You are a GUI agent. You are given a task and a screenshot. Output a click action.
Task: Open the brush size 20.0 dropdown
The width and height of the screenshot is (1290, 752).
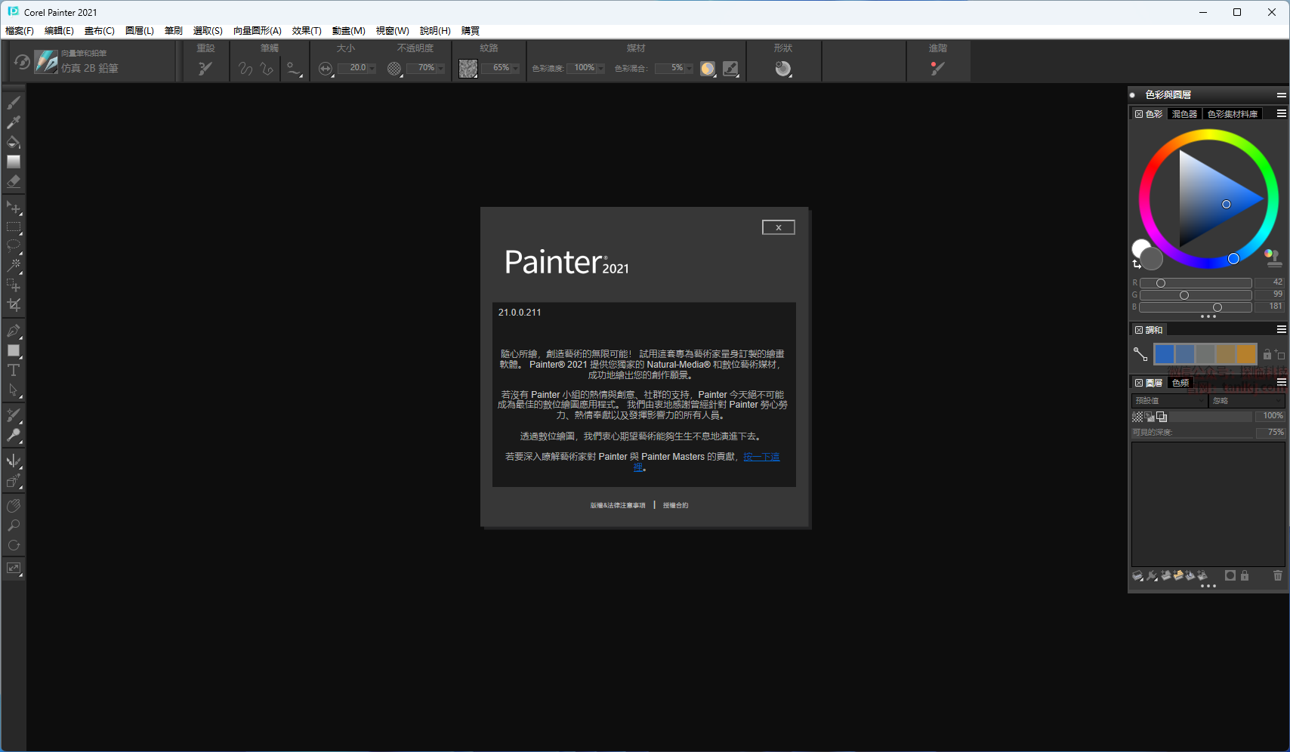click(x=372, y=69)
